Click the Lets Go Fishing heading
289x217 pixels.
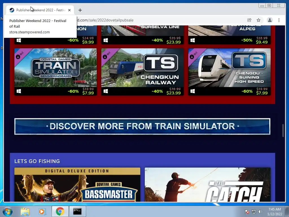37,161
